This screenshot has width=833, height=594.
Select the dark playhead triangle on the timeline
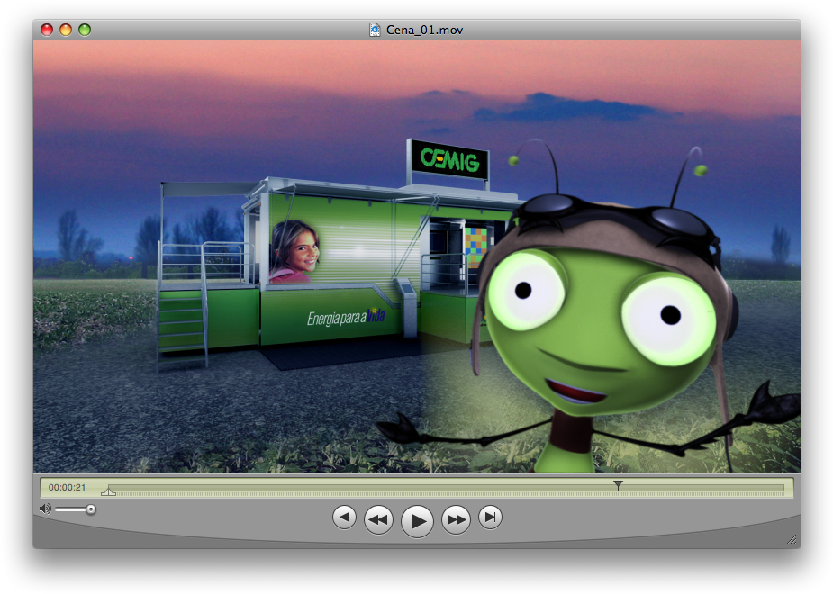(618, 485)
